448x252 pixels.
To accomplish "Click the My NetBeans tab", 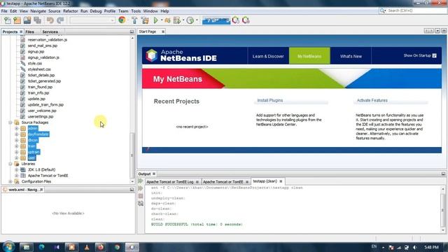I will coord(309,56).
